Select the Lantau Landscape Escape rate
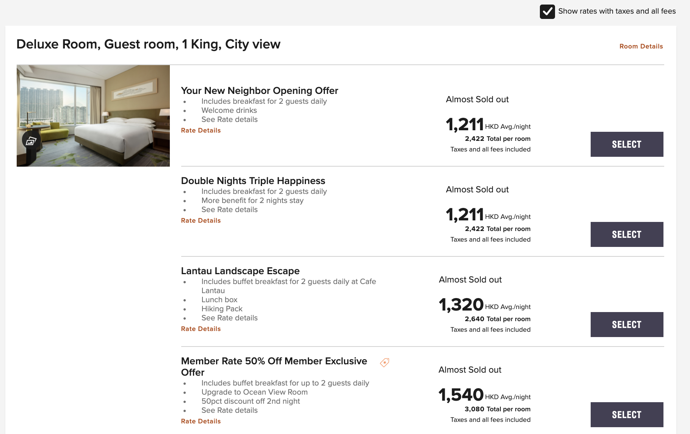Image resolution: width=690 pixels, height=434 pixels. click(x=627, y=325)
